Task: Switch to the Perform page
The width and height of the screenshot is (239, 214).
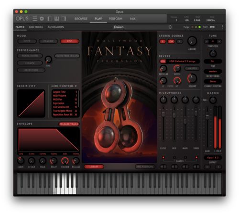Action: tap(116, 19)
